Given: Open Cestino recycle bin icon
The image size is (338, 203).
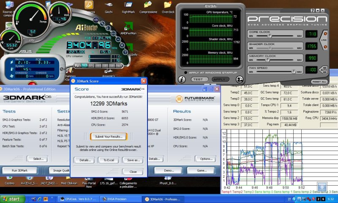Looking at the screenshot, I should point(9,181).
